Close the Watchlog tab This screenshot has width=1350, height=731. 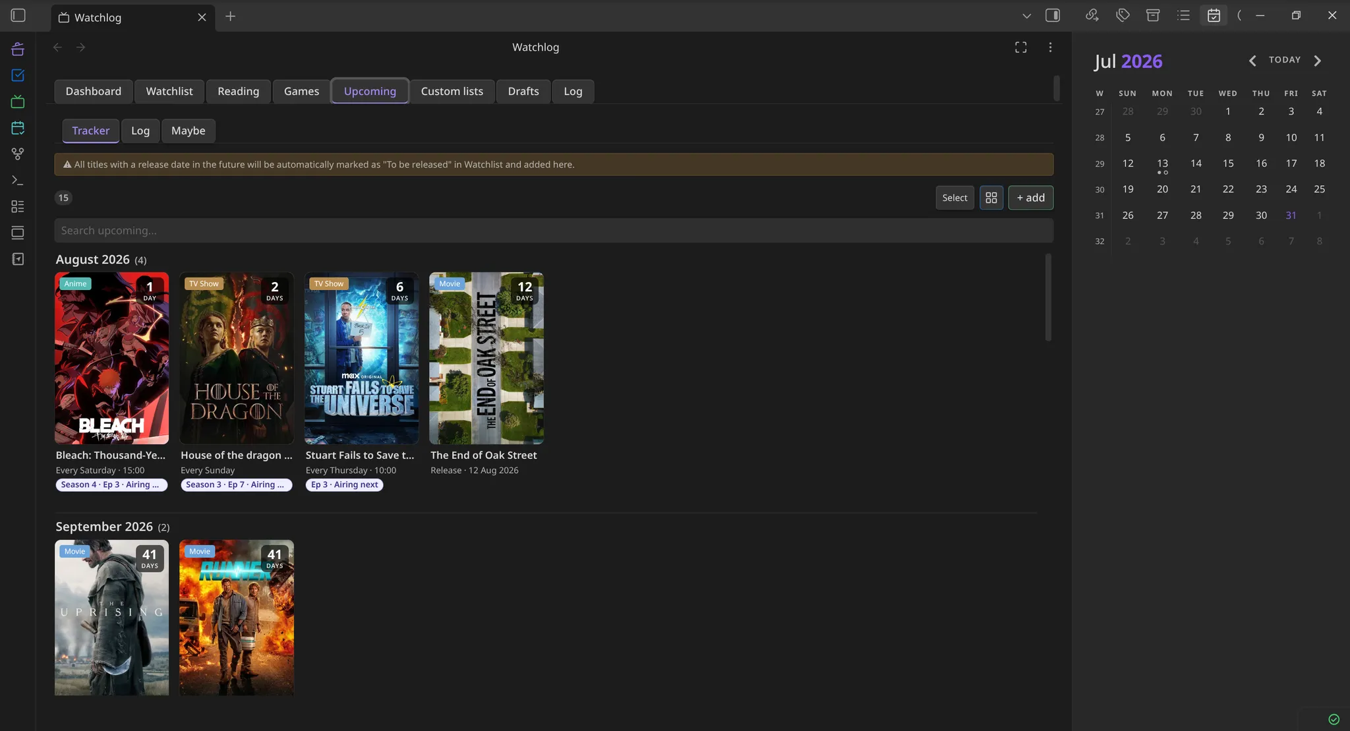click(202, 17)
